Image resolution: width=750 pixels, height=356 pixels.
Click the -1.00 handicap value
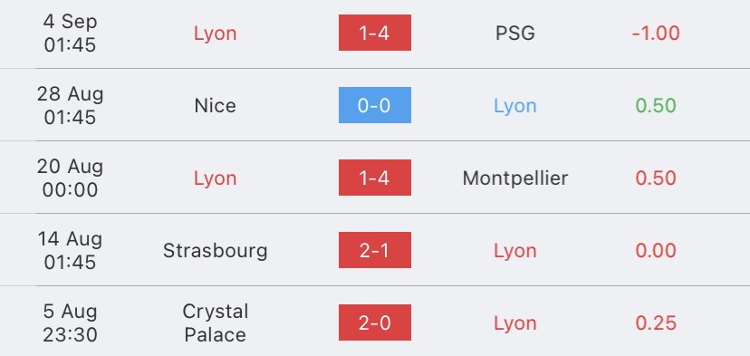[656, 33]
